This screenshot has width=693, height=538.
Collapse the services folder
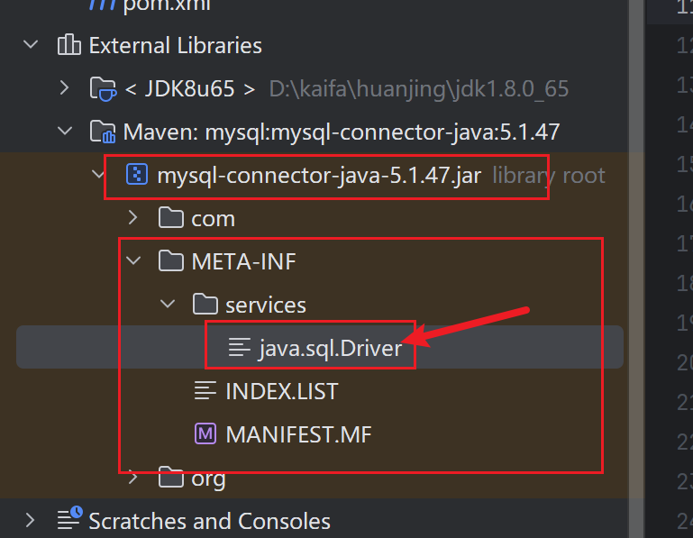(x=168, y=304)
